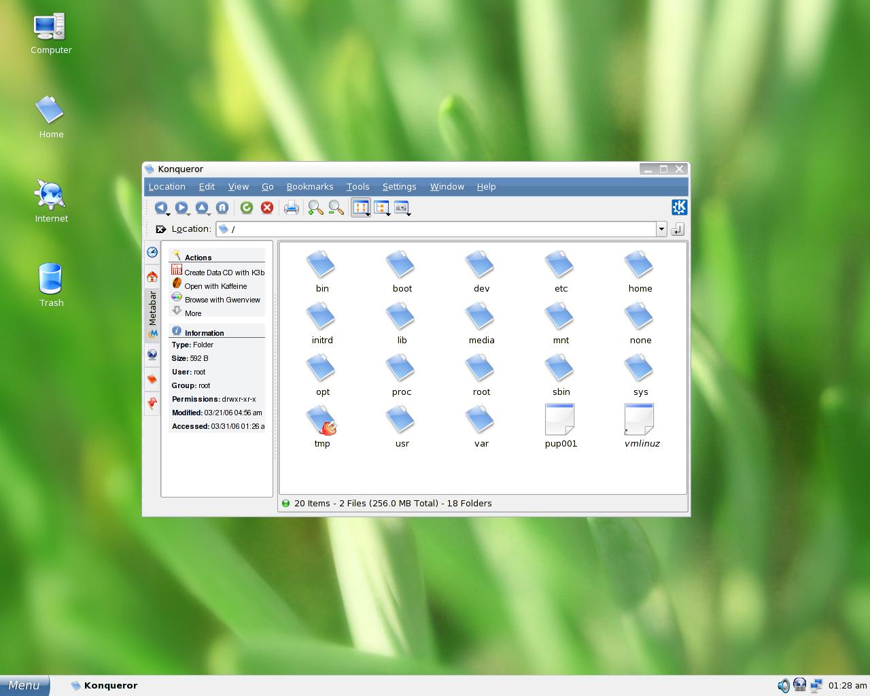This screenshot has height=696, width=870.
Task: Open the Home Folder sidebar tab
Action: (x=152, y=277)
